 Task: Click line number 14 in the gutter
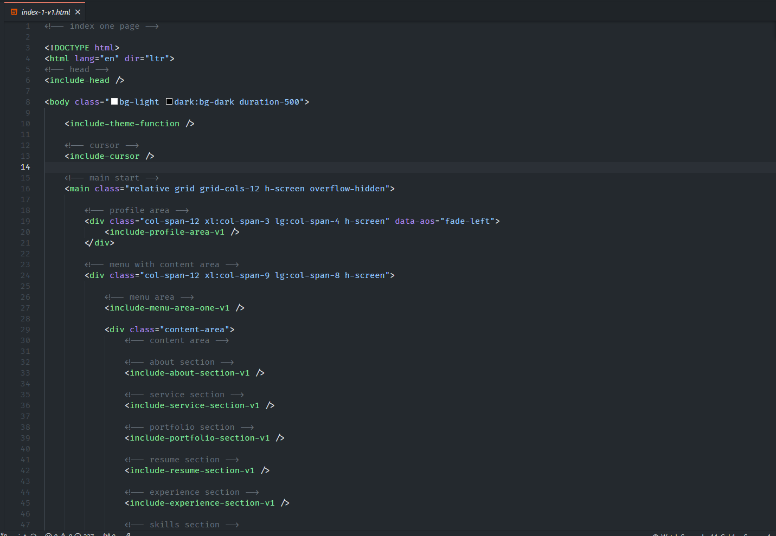pyautogui.click(x=25, y=167)
